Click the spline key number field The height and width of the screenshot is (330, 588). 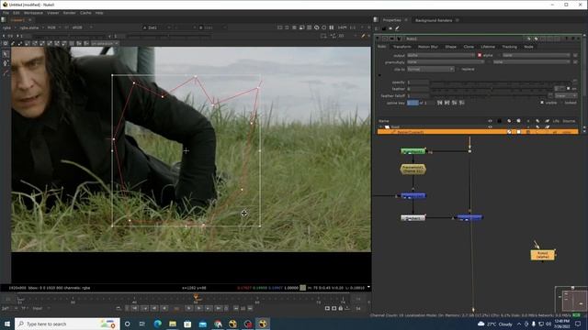tap(413, 103)
